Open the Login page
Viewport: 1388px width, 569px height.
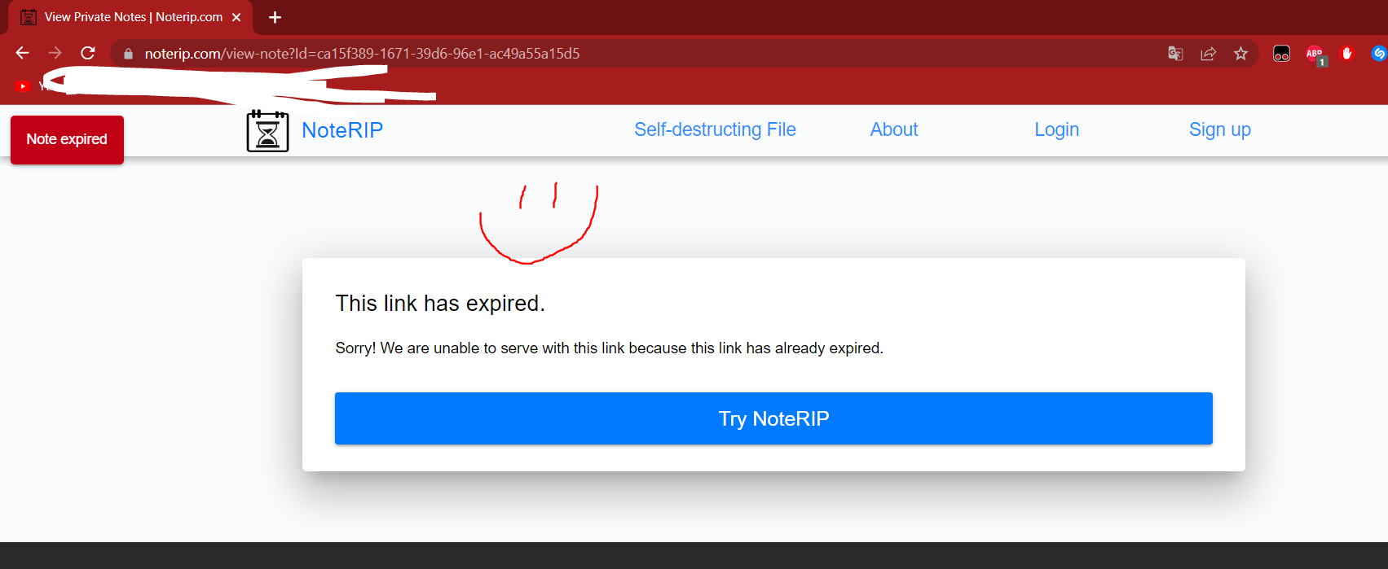(x=1057, y=129)
